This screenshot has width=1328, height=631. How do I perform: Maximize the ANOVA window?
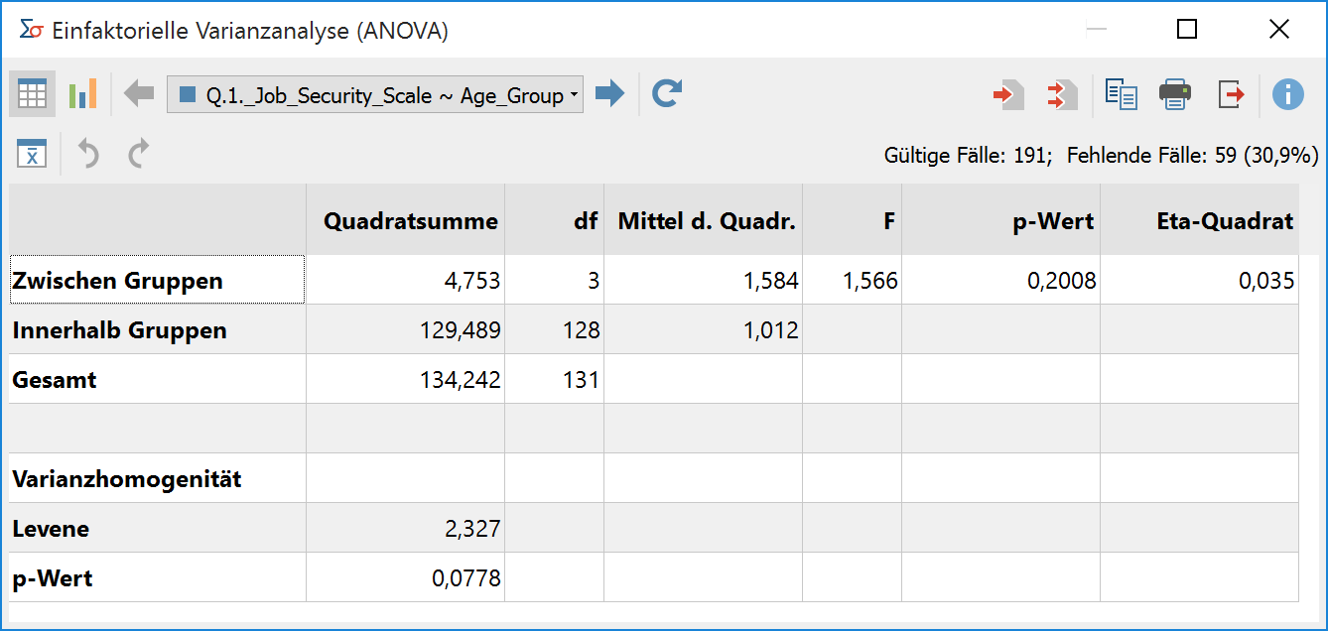pos(1186,30)
